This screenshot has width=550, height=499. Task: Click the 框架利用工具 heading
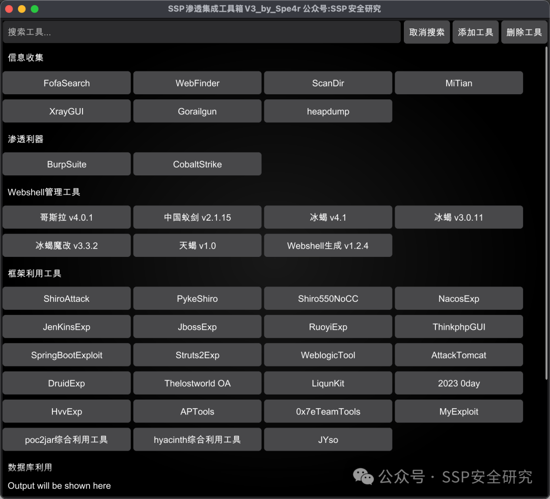(35, 273)
